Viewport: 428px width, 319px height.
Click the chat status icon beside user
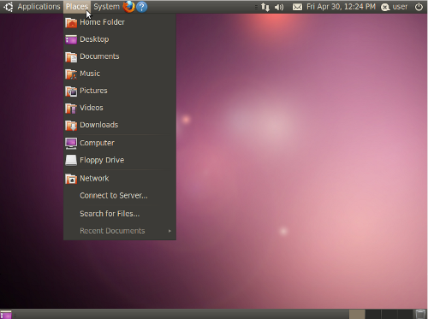pos(385,7)
